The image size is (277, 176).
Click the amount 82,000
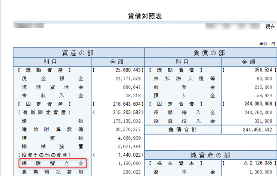[x=265, y=79]
